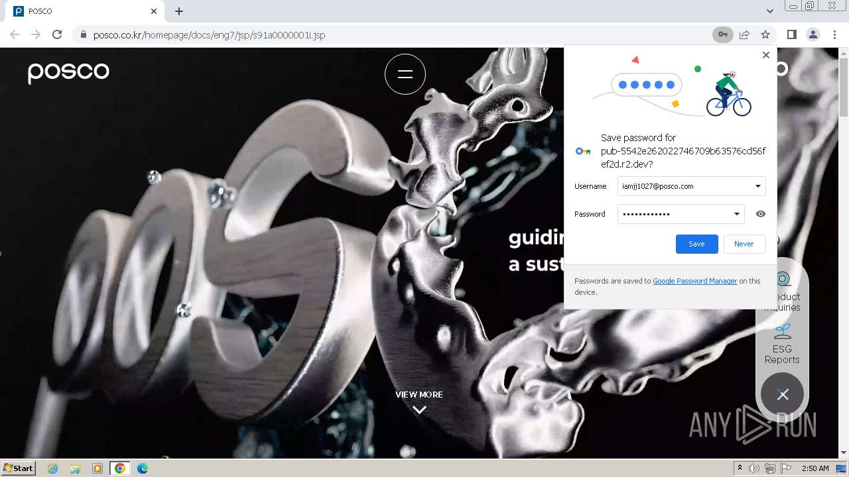
Task: Click the Username input field
Action: point(691,186)
